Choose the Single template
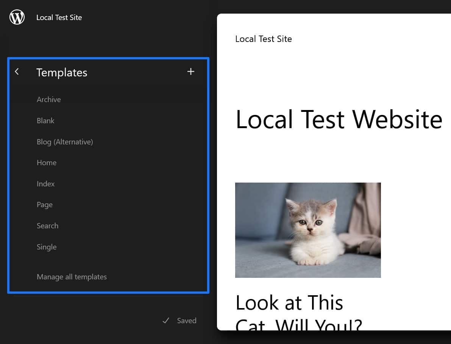The width and height of the screenshot is (451, 344). click(x=47, y=247)
